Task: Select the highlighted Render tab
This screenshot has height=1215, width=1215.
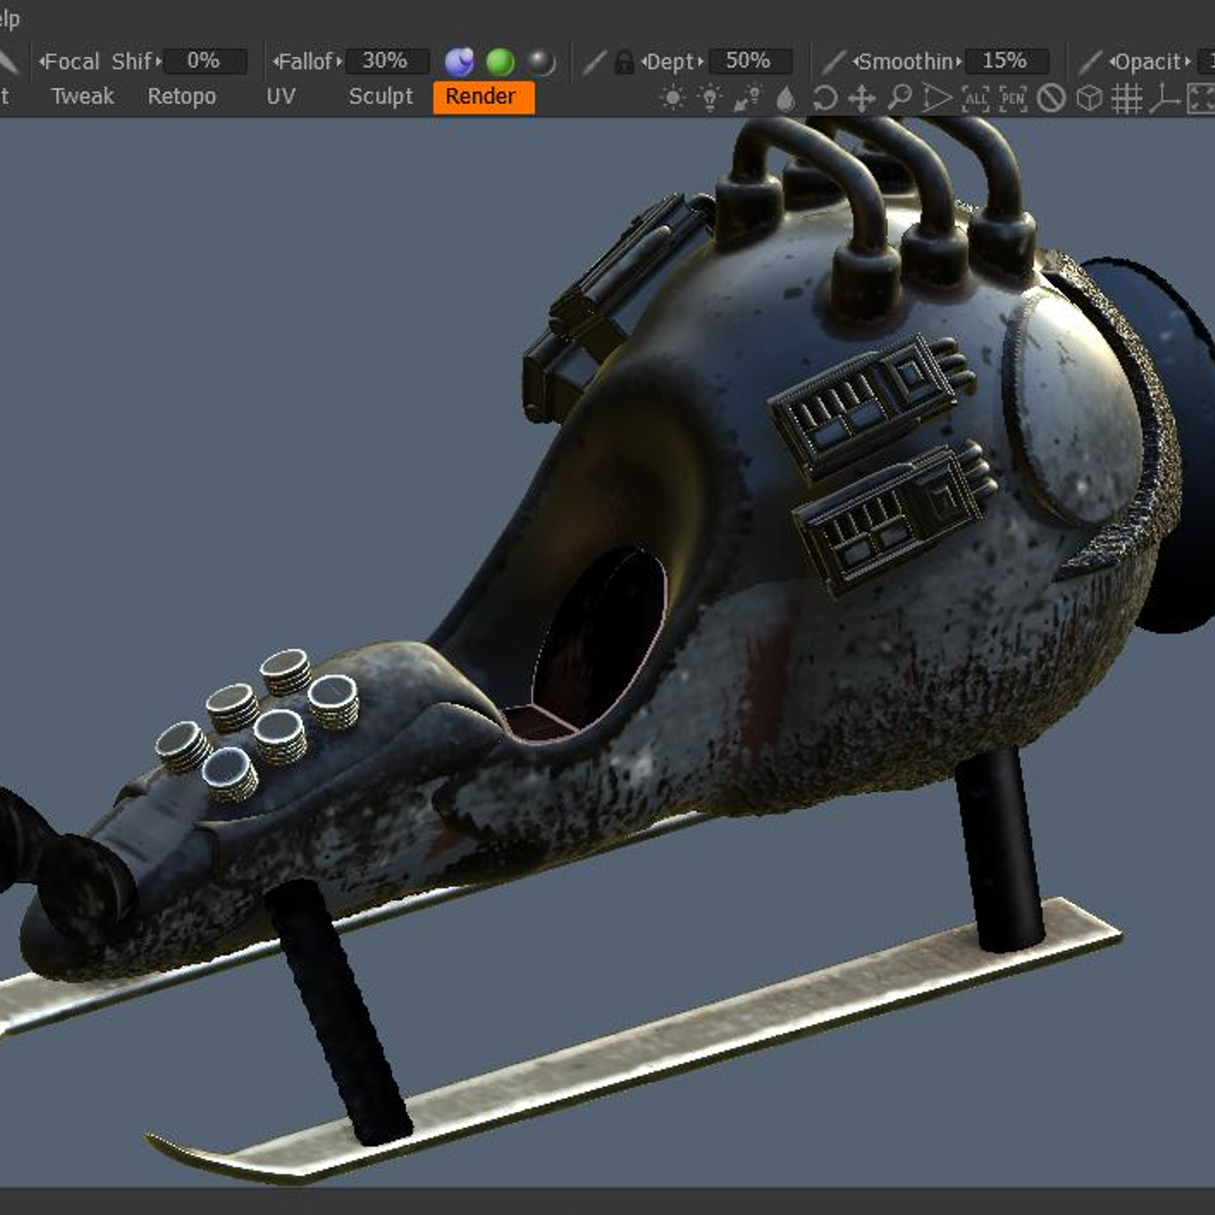Action: 484,97
